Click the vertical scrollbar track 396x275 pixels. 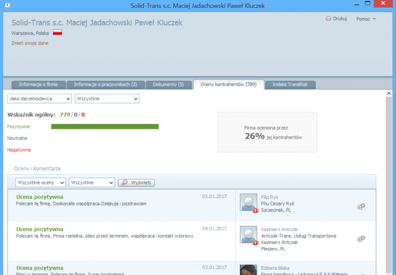(389, 185)
